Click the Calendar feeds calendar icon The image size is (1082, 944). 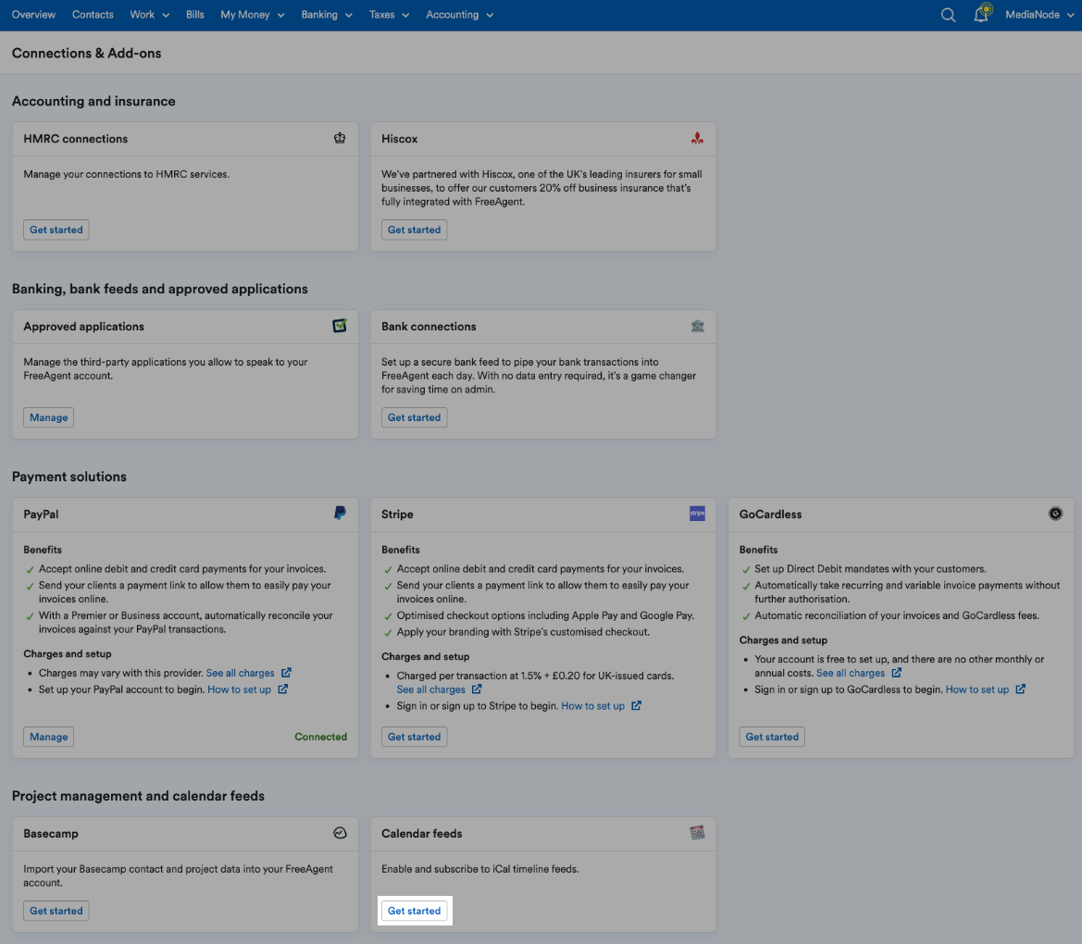(x=698, y=833)
